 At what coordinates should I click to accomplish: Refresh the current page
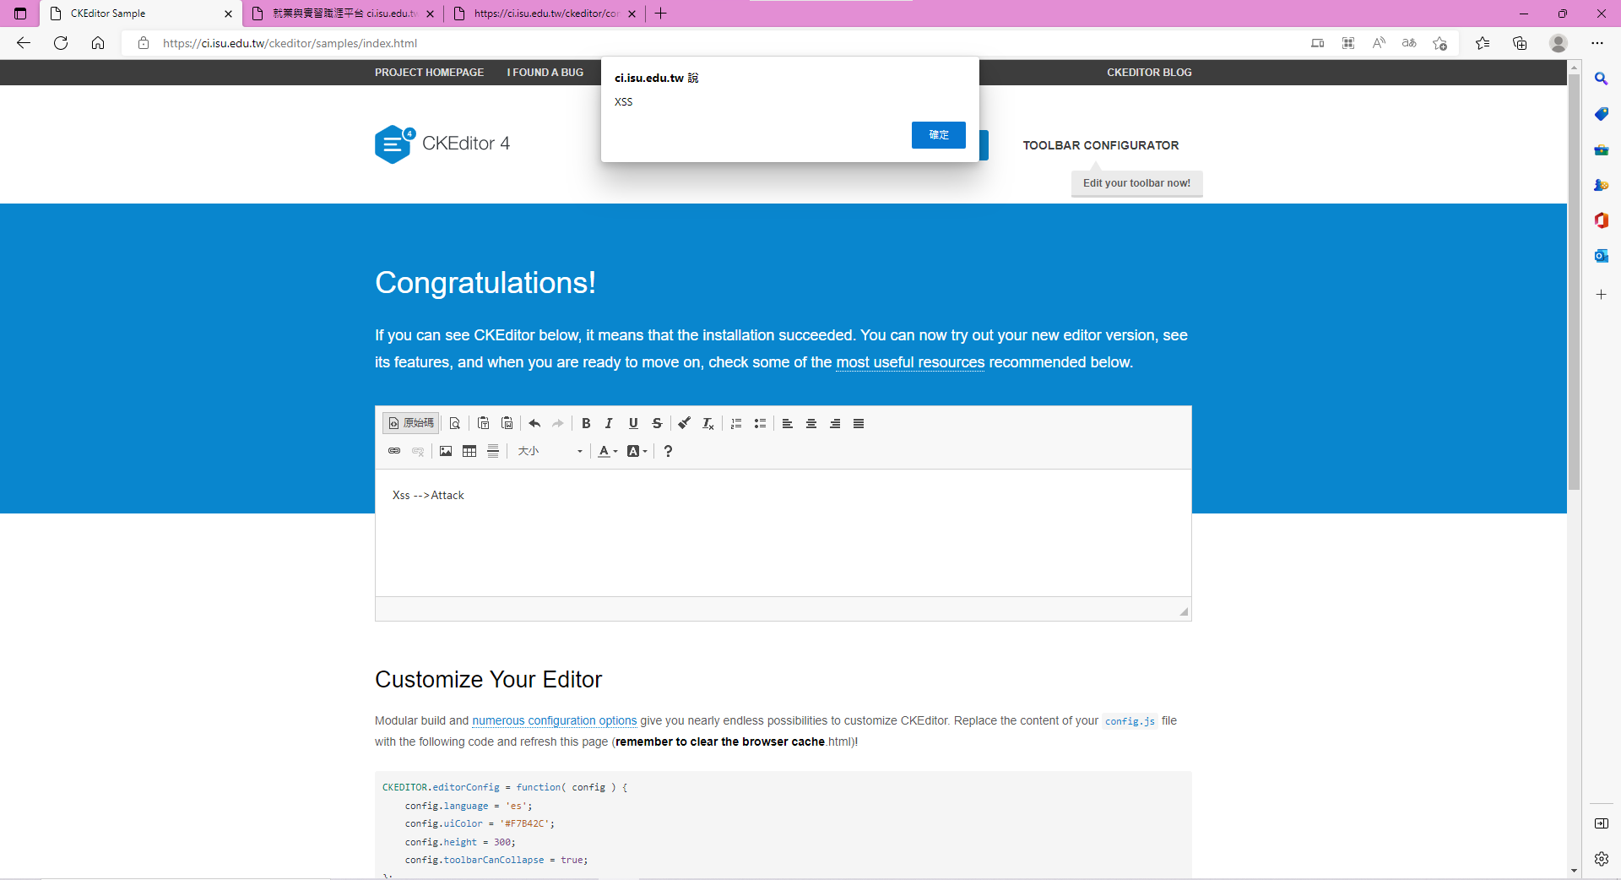(x=61, y=43)
